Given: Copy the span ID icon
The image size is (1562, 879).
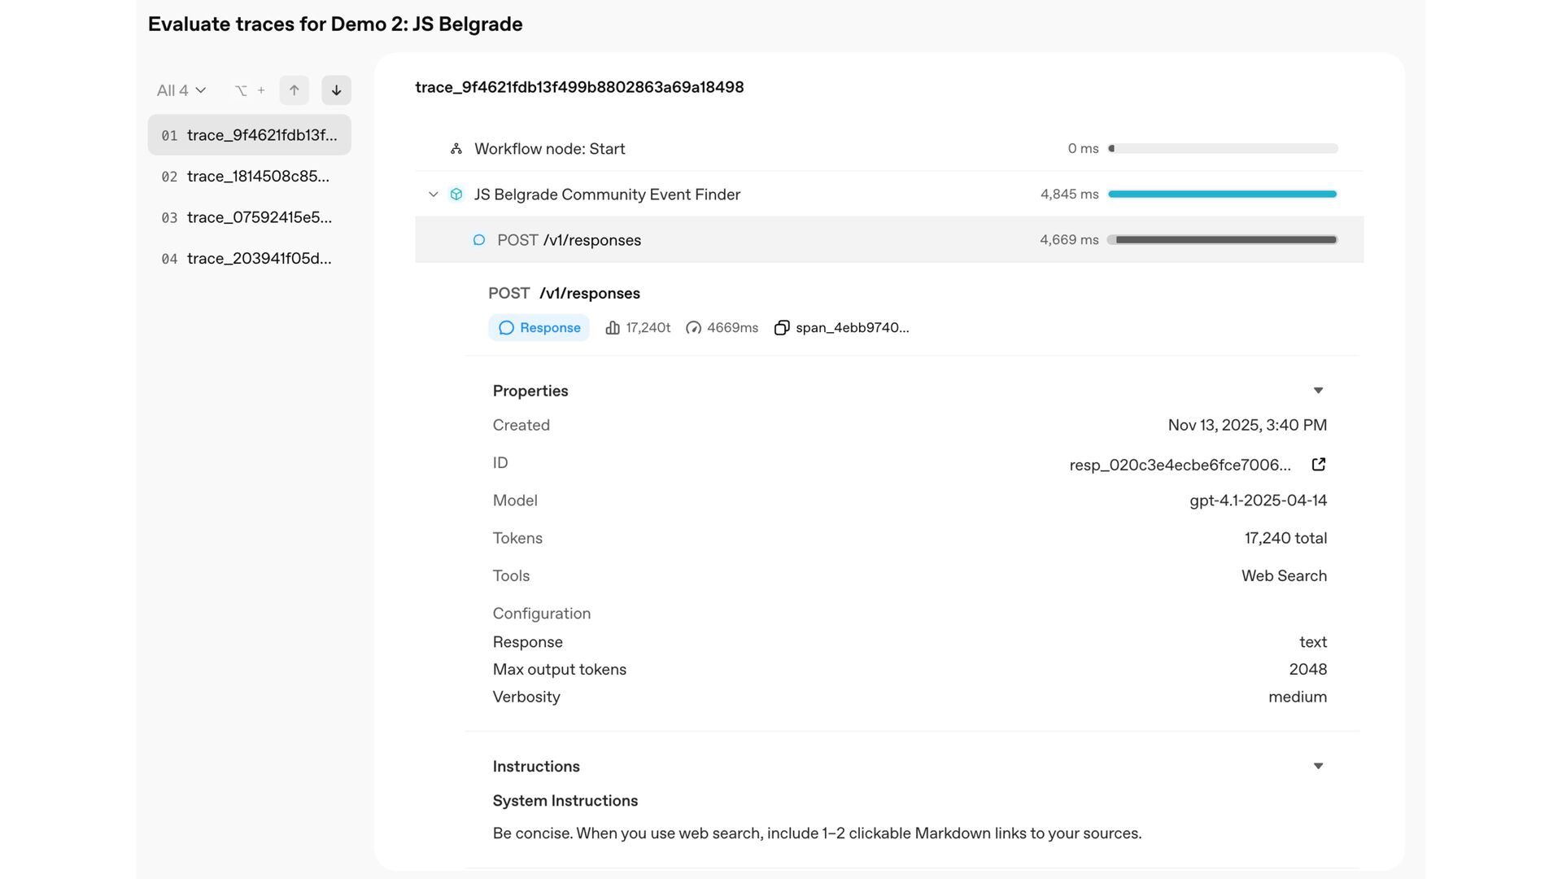Looking at the screenshot, I should [x=782, y=328].
